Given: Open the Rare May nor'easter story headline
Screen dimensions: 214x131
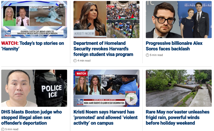Looking at the screenshot, I should pos(177,117).
